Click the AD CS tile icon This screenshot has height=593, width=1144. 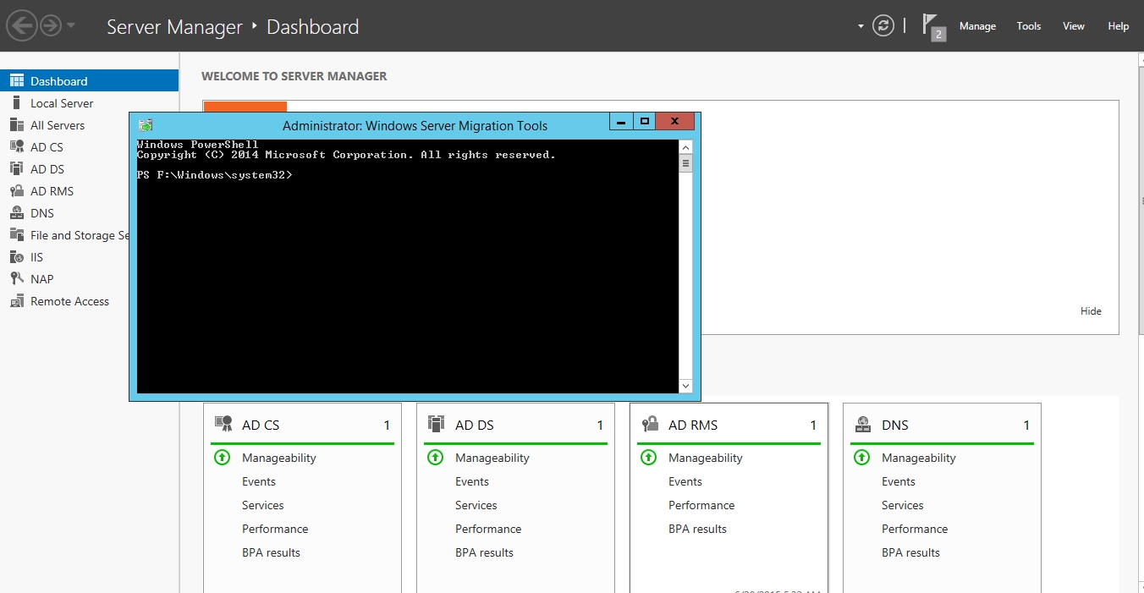click(223, 424)
